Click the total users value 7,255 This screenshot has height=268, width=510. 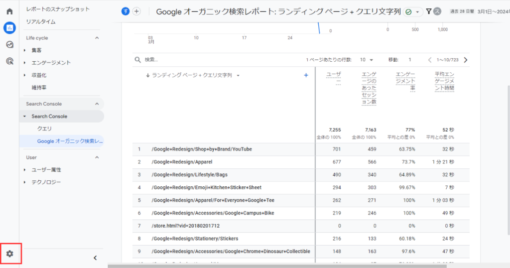(x=335, y=130)
